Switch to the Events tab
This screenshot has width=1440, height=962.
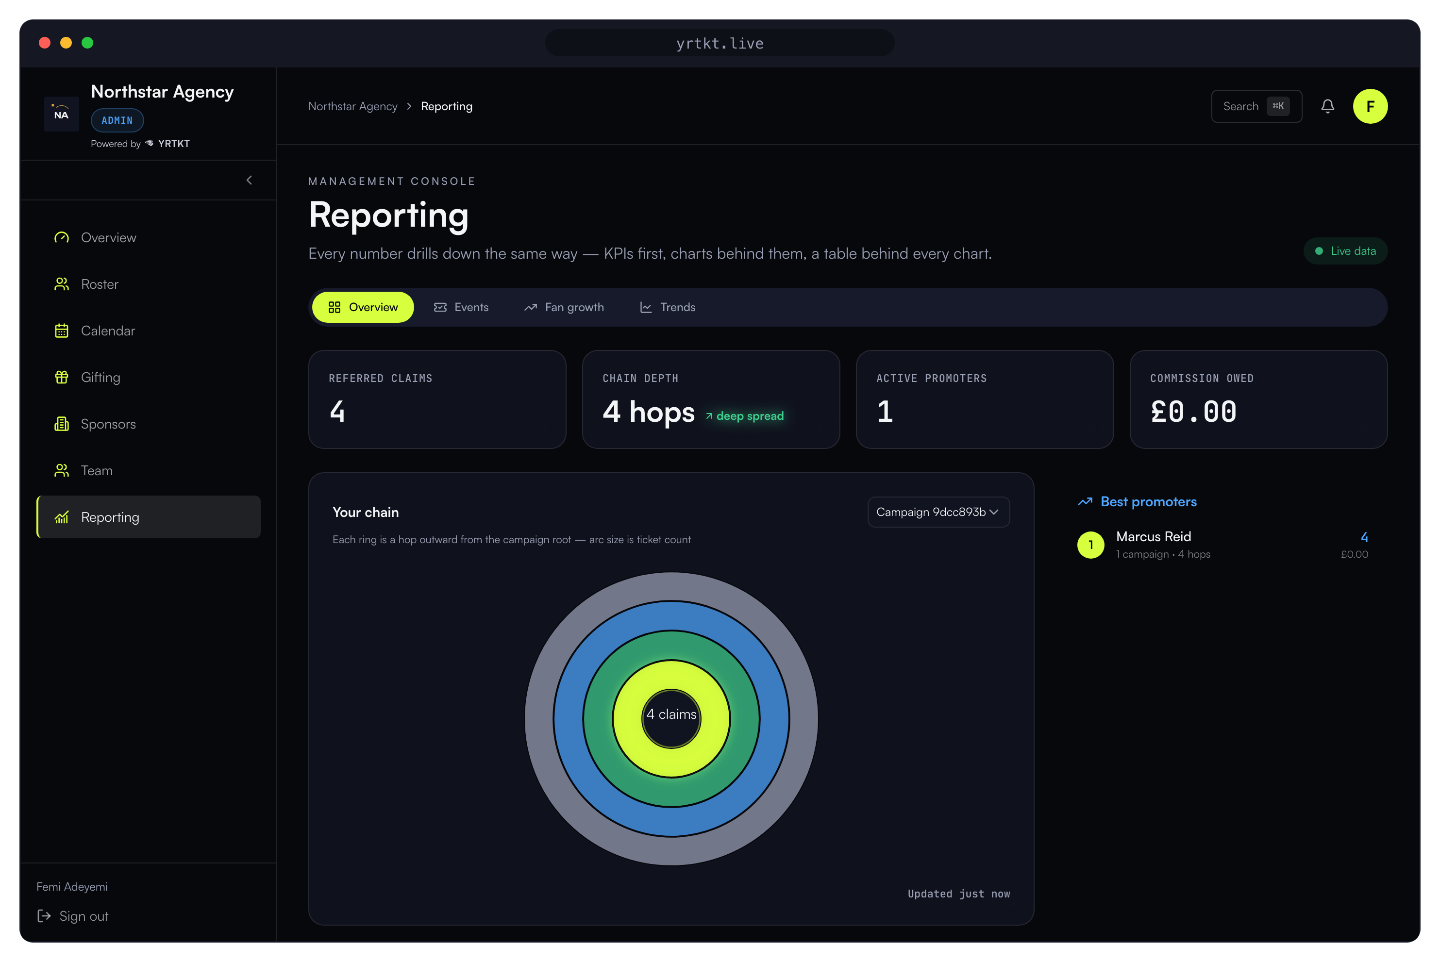[461, 307]
